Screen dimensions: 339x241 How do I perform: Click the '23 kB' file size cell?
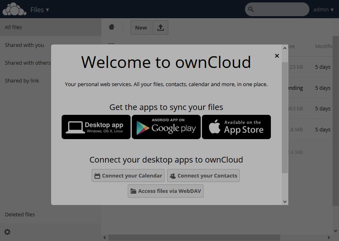point(296,67)
